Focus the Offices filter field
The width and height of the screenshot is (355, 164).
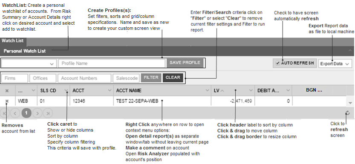pyautogui.click(x=43, y=78)
